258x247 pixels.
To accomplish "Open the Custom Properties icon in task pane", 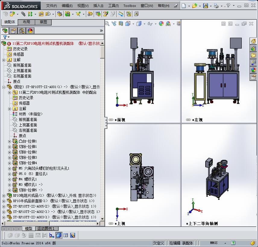I will point(253,77).
